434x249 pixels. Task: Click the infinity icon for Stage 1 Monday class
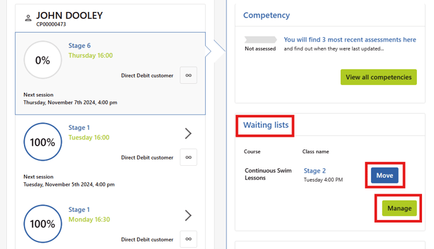pyautogui.click(x=189, y=239)
